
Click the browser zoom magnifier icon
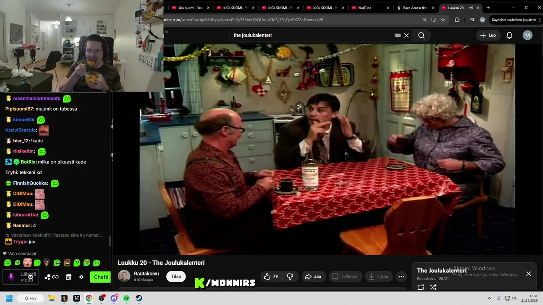pos(425,20)
